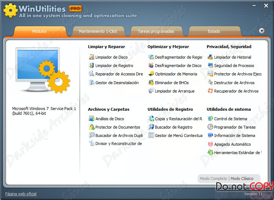Image resolution: width=274 pixels, height=200 pixels.
Task: Open Desfragmentador de Disco text link
Action: (x=178, y=66)
